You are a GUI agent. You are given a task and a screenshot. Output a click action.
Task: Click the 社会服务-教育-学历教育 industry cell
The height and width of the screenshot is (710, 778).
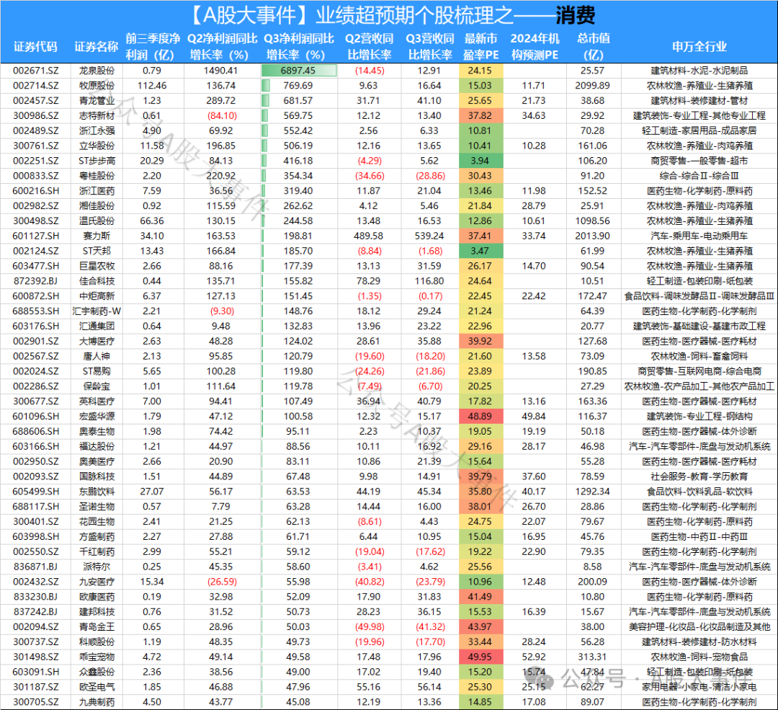pos(699,476)
